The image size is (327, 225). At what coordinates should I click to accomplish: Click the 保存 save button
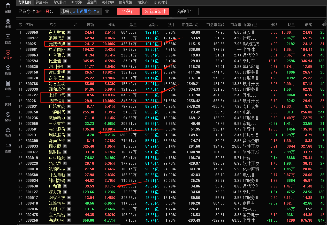click(128, 12)
